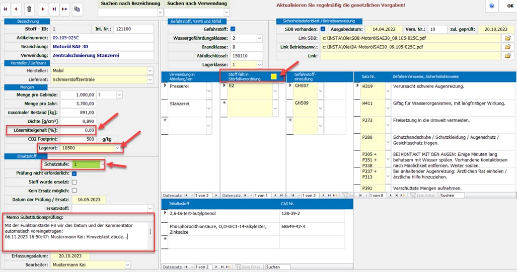
Task: Click the trash icon to delete record
Action: [x=29, y=9]
